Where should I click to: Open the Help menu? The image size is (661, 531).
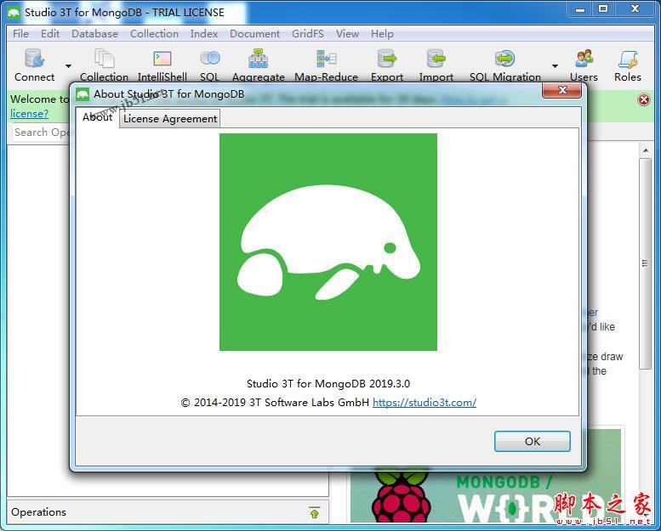(382, 34)
